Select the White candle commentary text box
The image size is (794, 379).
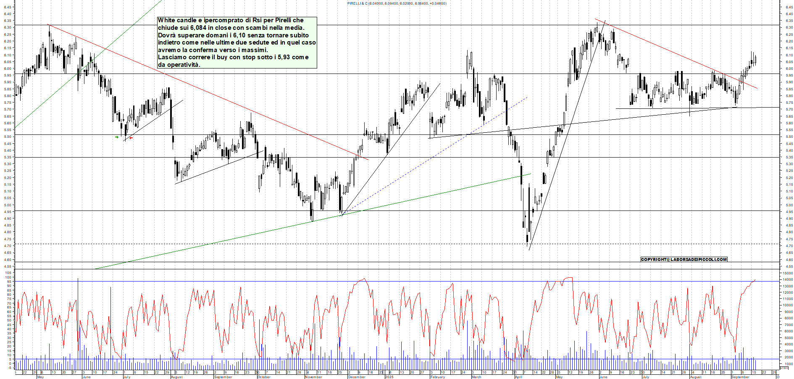[237, 42]
